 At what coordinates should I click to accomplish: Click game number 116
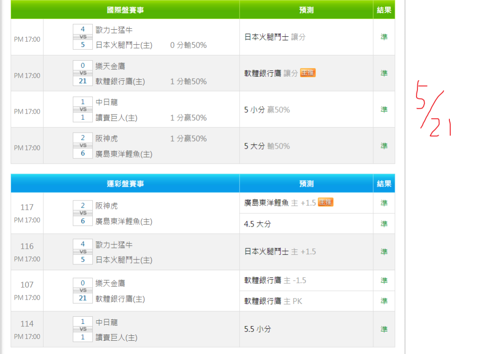pos(27,246)
